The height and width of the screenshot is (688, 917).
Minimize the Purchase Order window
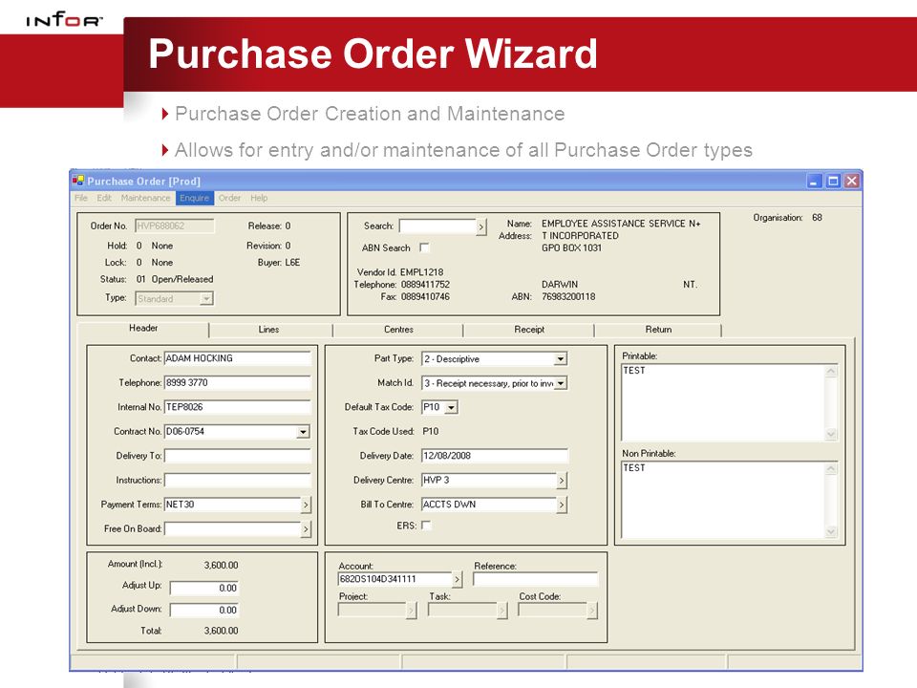click(x=815, y=182)
